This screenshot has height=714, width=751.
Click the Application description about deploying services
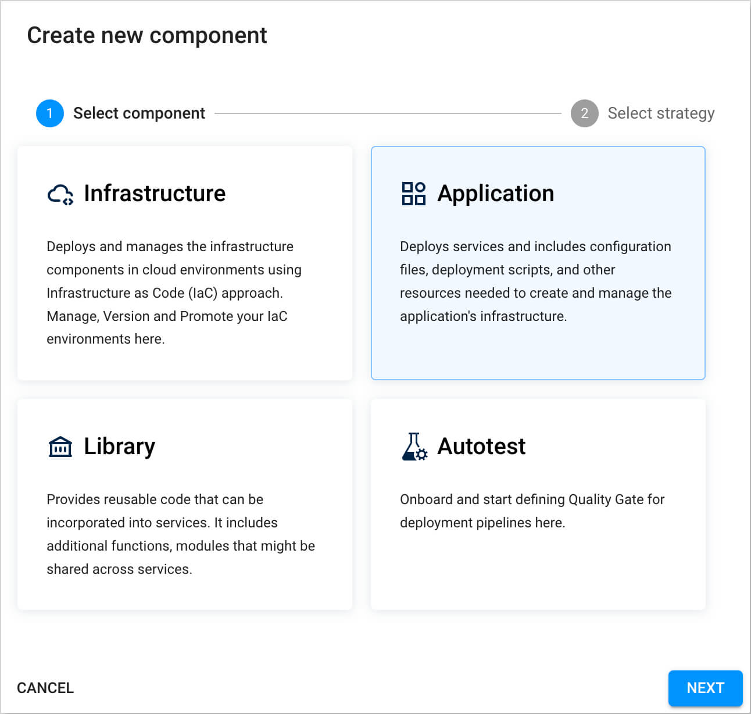535,281
